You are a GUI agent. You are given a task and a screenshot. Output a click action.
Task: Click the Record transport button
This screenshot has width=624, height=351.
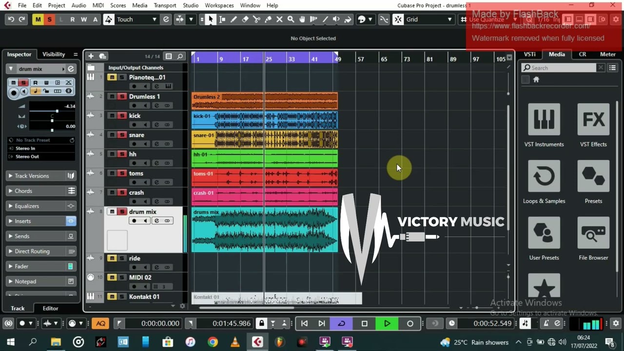(x=410, y=323)
